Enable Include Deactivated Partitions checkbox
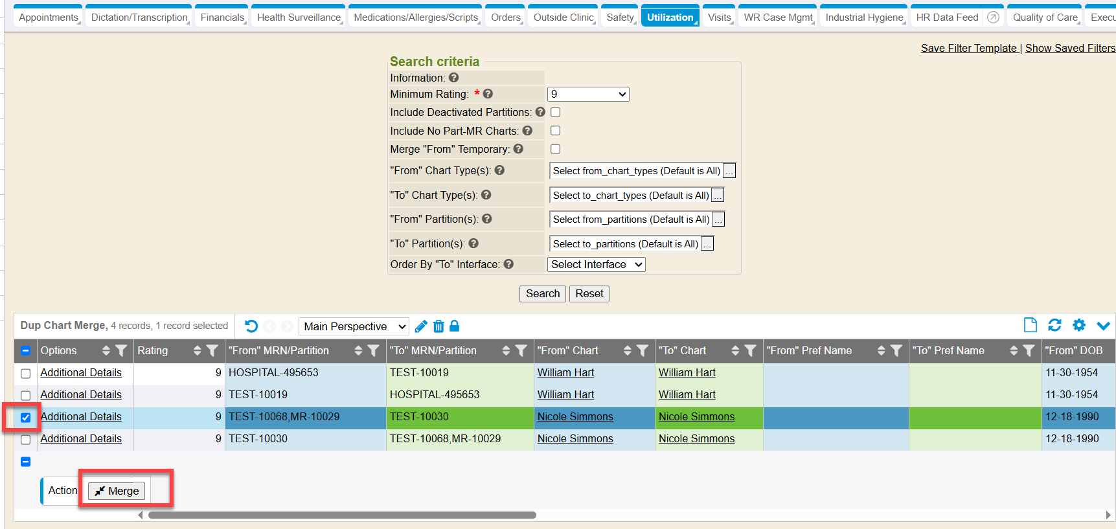Screen dimensions: 1116x529 [x=555, y=112]
